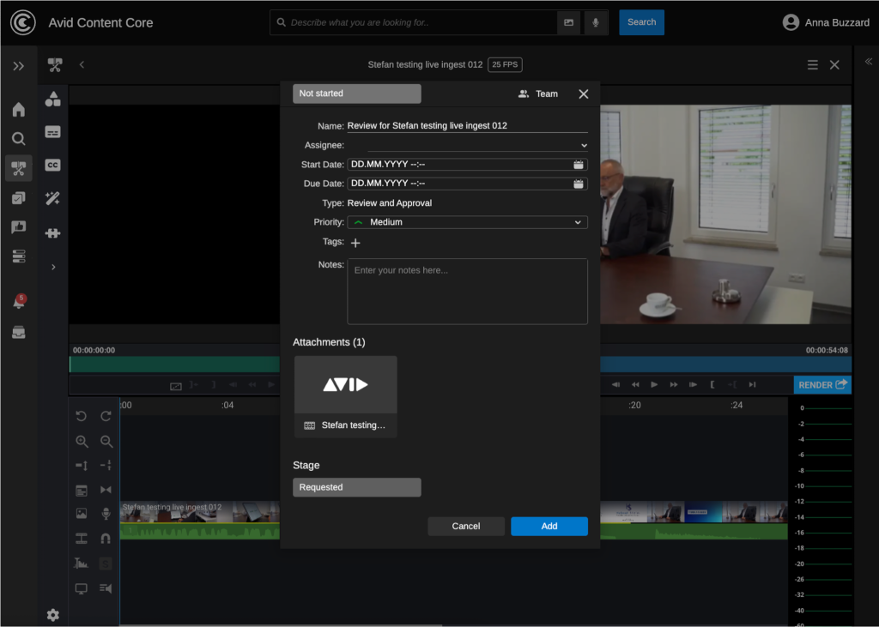Open the Due Date calendar picker

(x=579, y=184)
